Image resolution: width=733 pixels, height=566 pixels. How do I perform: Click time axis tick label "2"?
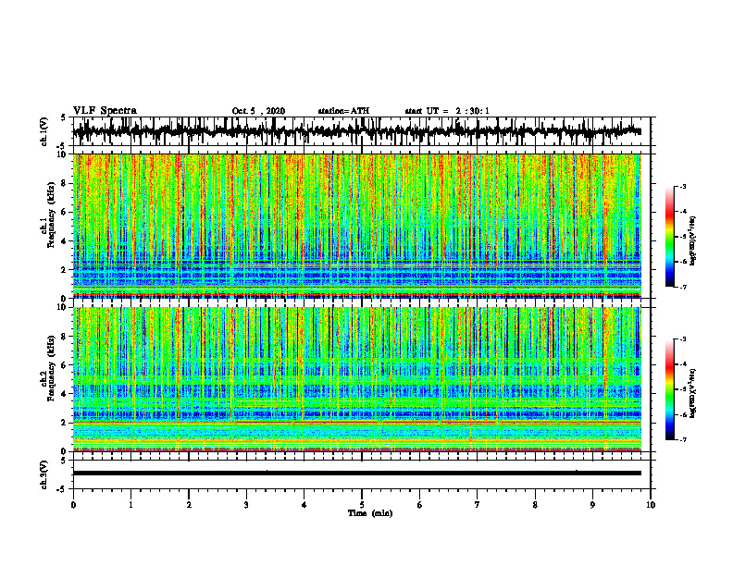tap(189, 505)
